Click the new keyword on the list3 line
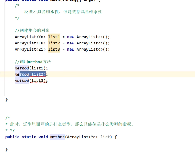 click(x=71, y=49)
